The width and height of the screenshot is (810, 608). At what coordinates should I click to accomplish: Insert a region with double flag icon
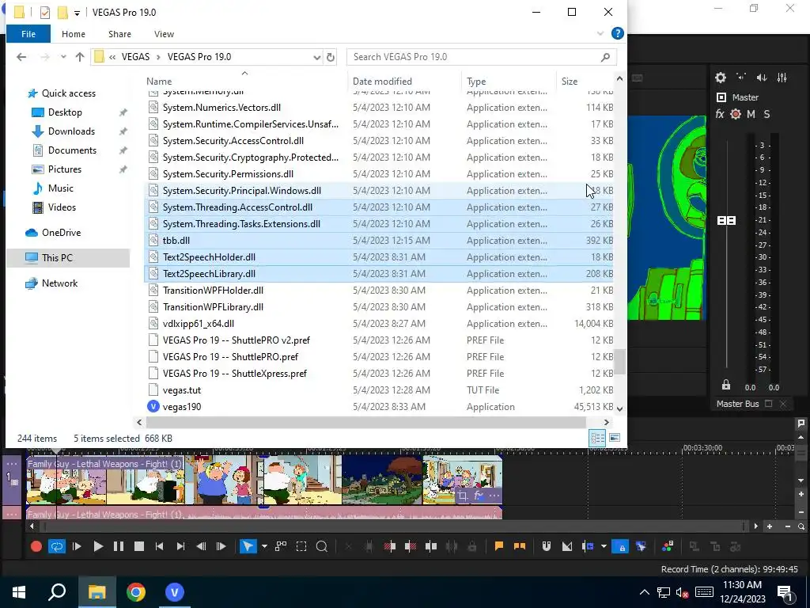pos(520,546)
